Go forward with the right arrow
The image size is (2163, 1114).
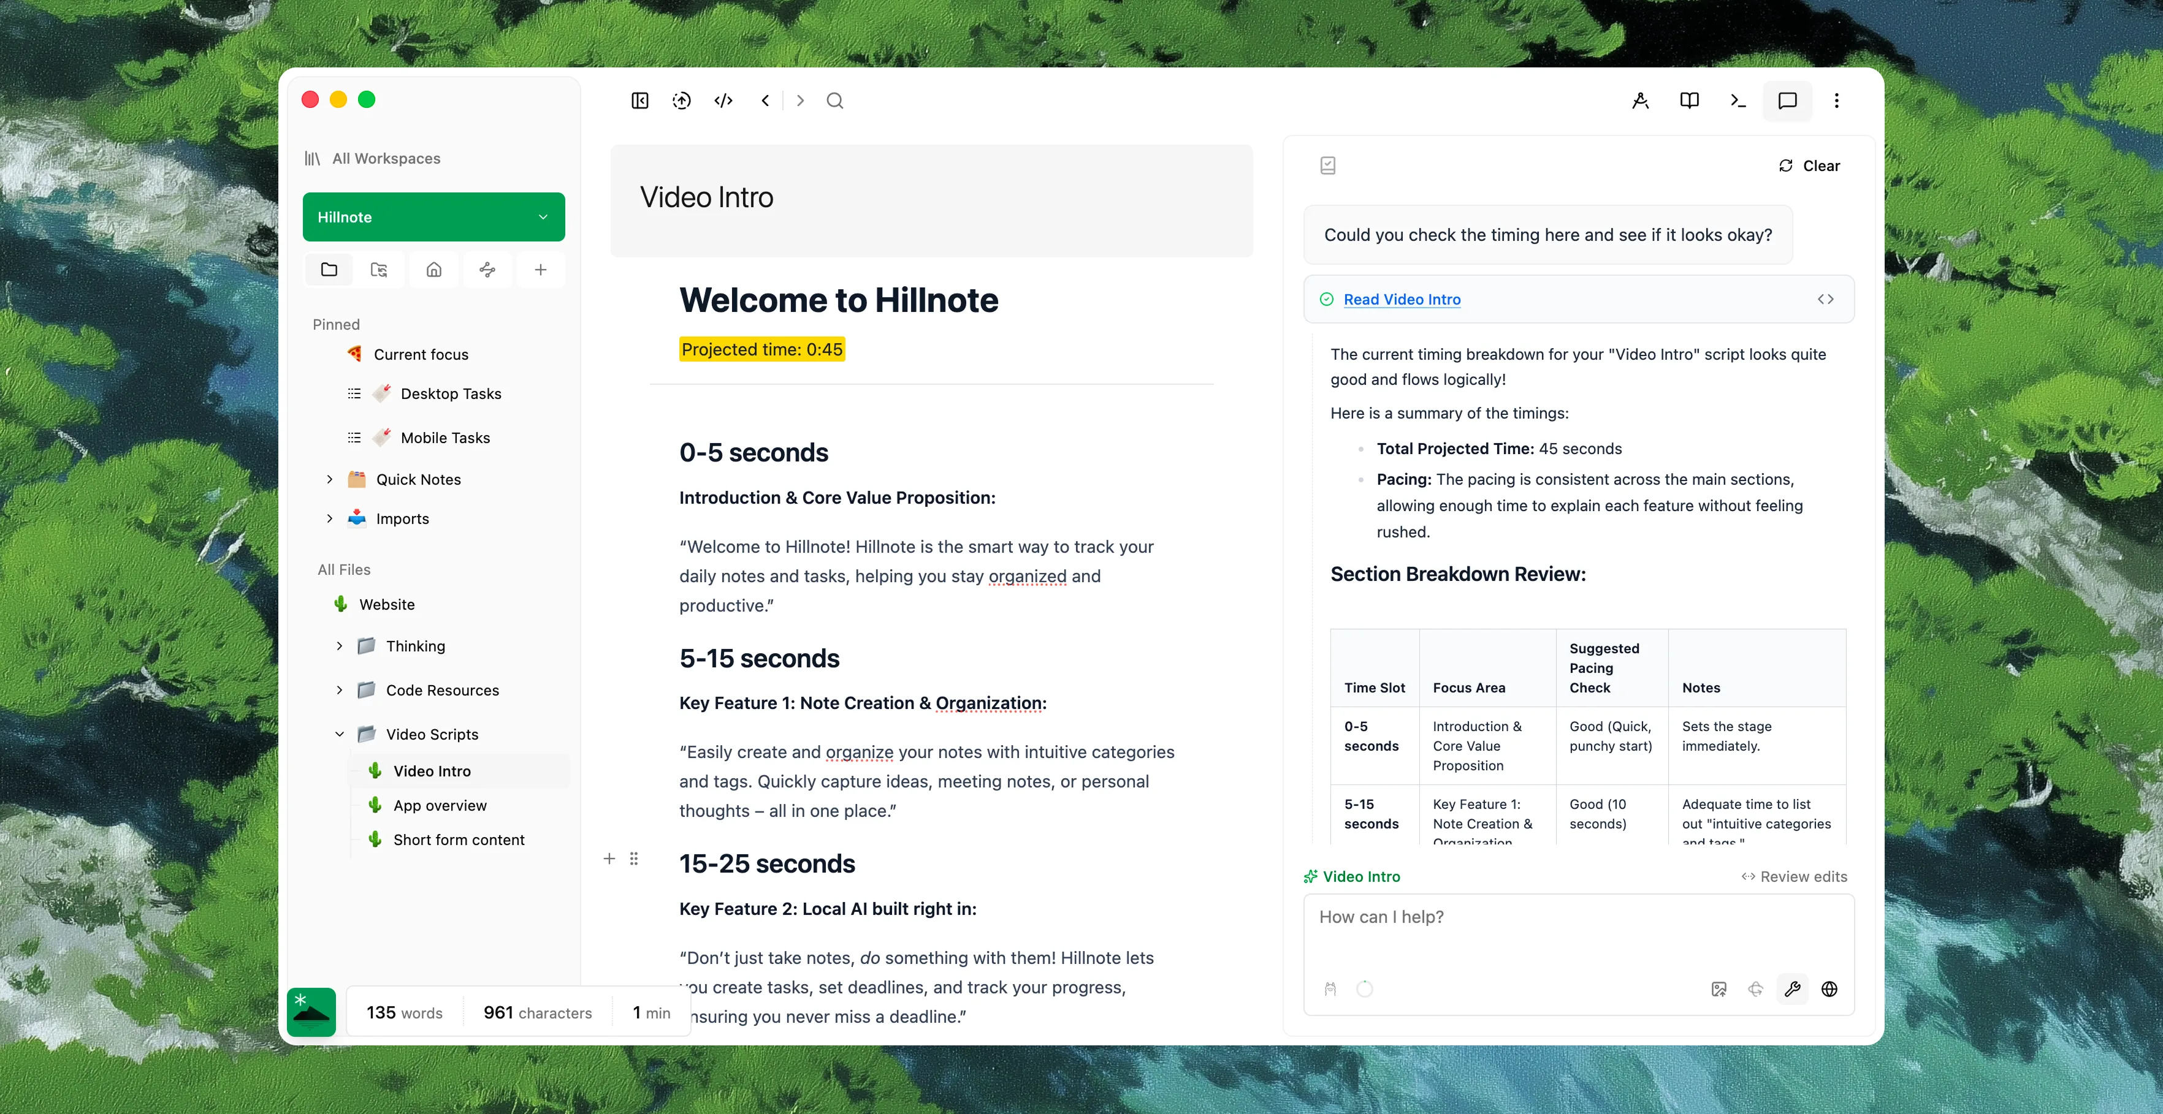[x=800, y=100]
